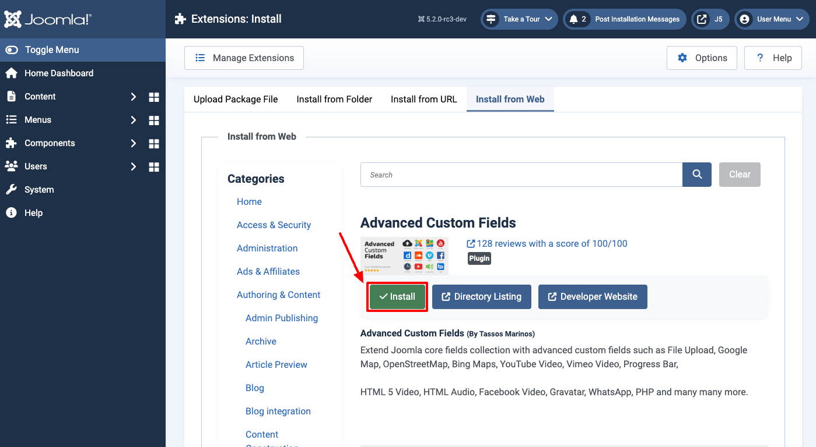Switch to Install from Folder tab

[x=334, y=100]
